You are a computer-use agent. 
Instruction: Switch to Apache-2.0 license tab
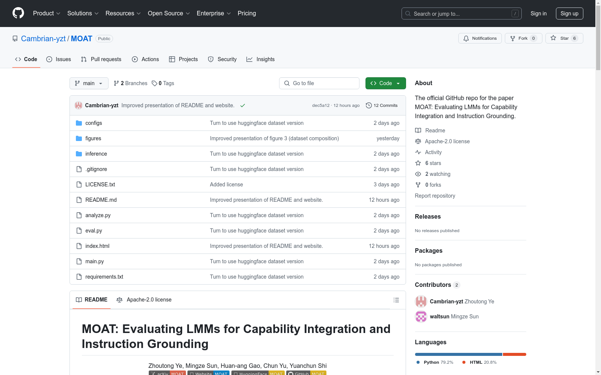click(x=144, y=300)
